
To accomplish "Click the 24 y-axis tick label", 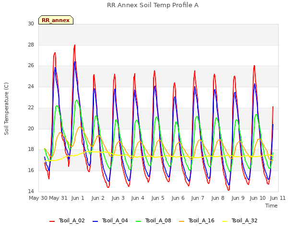I will click(x=31, y=86).
